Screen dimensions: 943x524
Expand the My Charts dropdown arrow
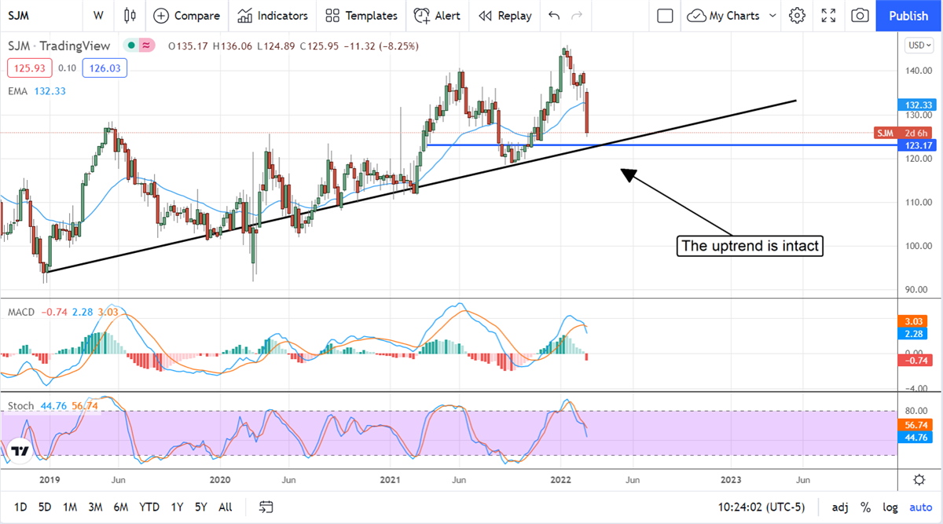[772, 16]
